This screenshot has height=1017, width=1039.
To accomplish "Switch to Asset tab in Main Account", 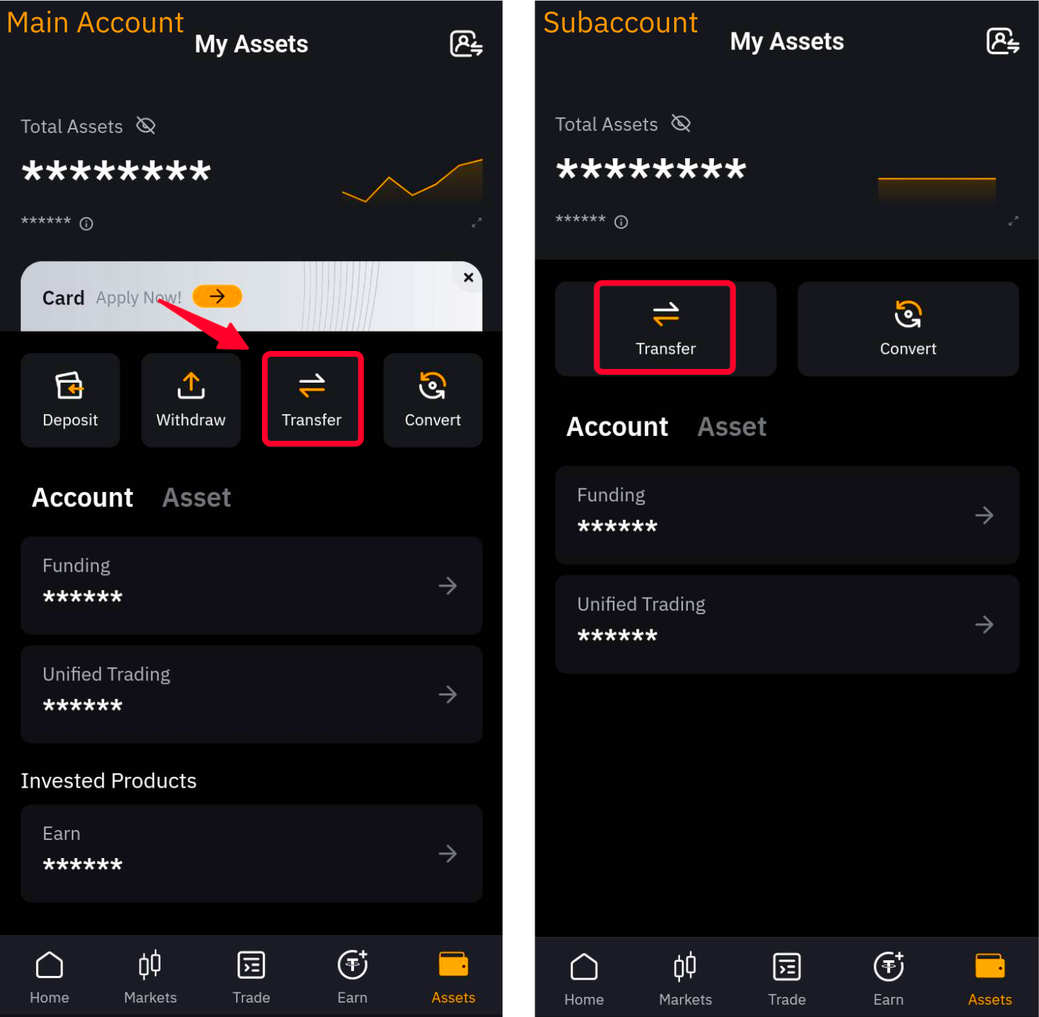I will point(196,498).
